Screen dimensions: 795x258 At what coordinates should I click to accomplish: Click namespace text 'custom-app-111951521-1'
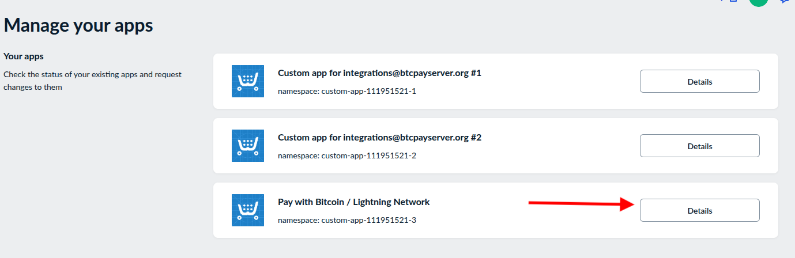(368, 92)
